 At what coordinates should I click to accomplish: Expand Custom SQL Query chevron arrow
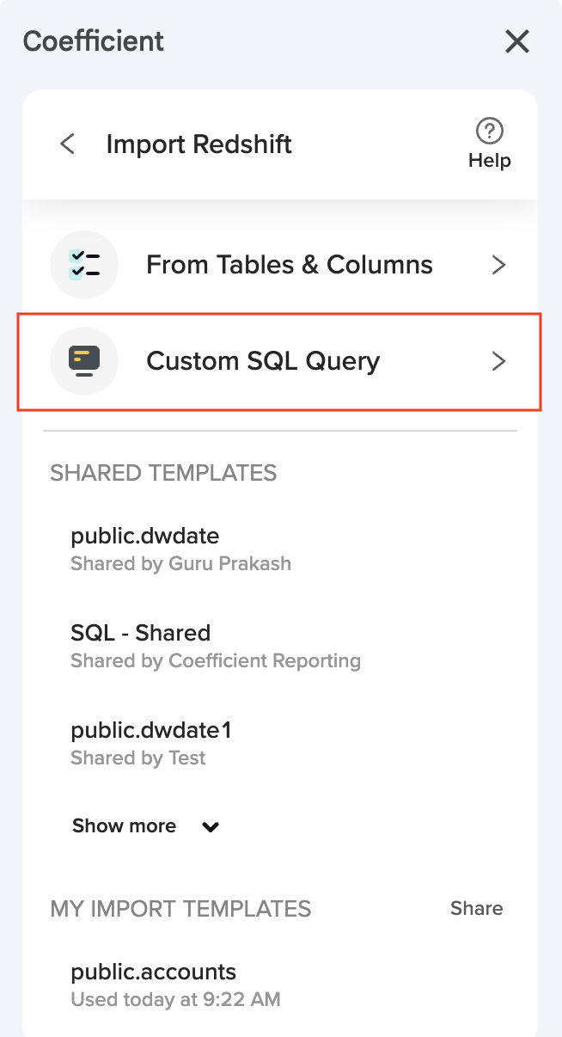498,361
